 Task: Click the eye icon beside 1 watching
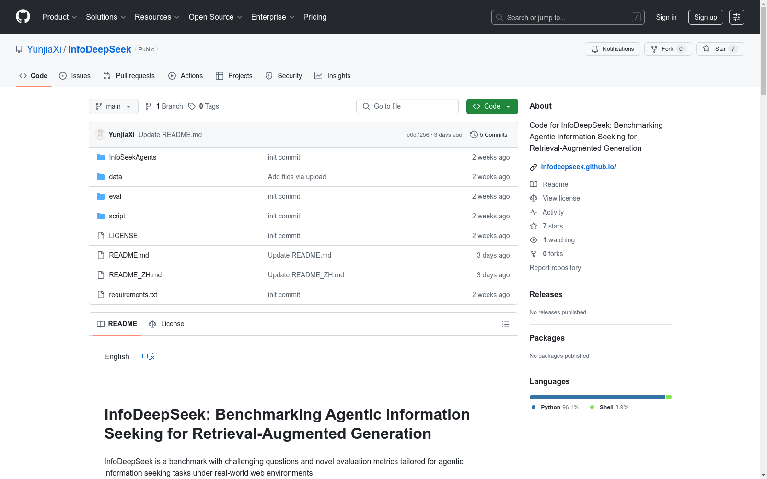point(534,240)
